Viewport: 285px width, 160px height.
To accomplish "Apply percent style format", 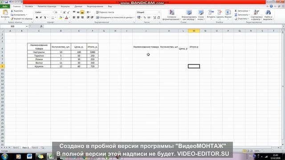I will (145, 17).
